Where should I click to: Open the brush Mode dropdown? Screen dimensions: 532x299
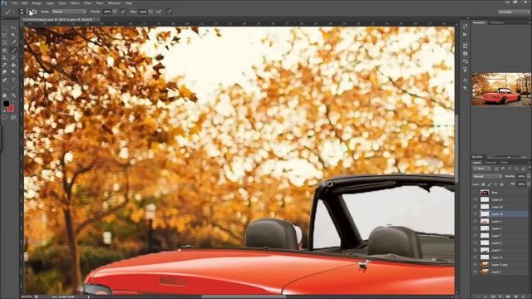(x=69, y=12)
